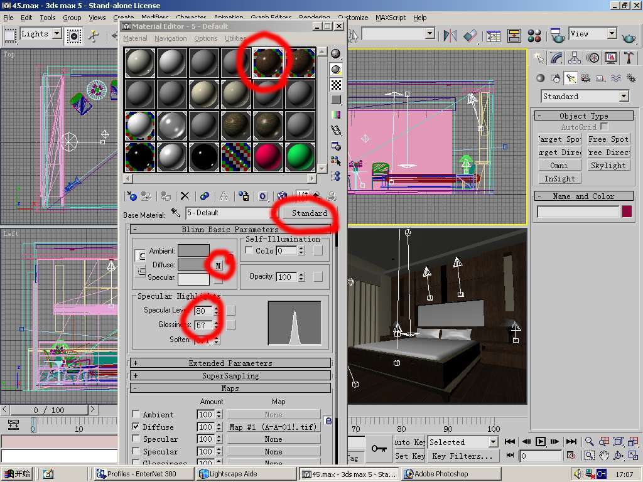Collapse the Maps rollout
The width and height of the screenshot is (643, 482).
230,388
